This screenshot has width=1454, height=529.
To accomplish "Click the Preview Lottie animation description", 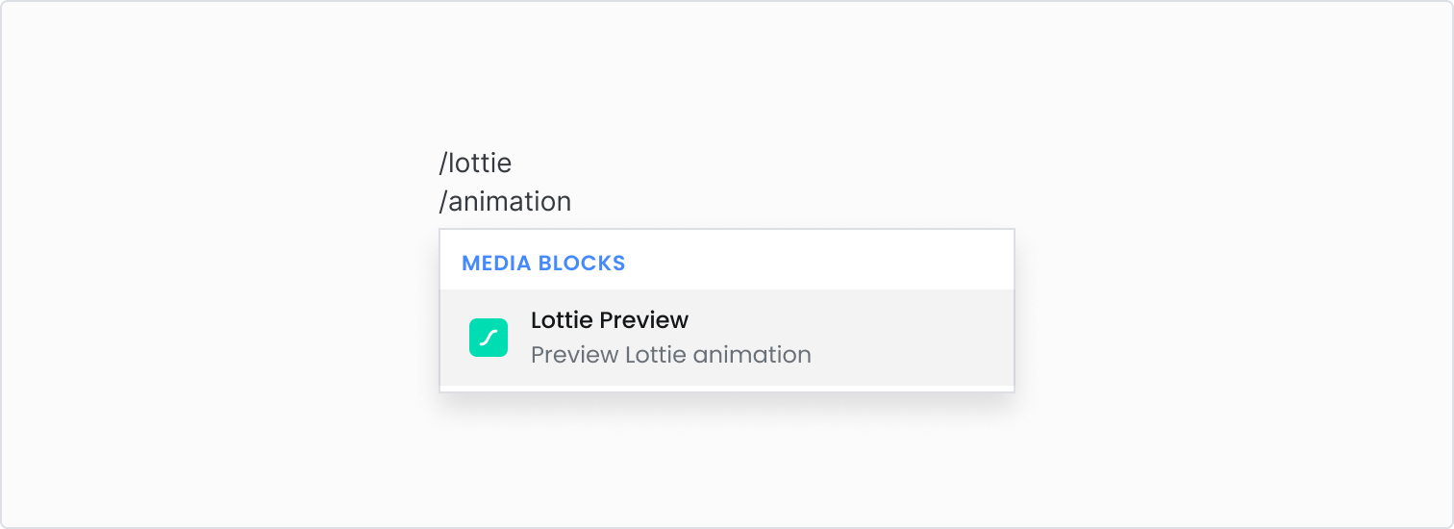I will pos(671,355).
